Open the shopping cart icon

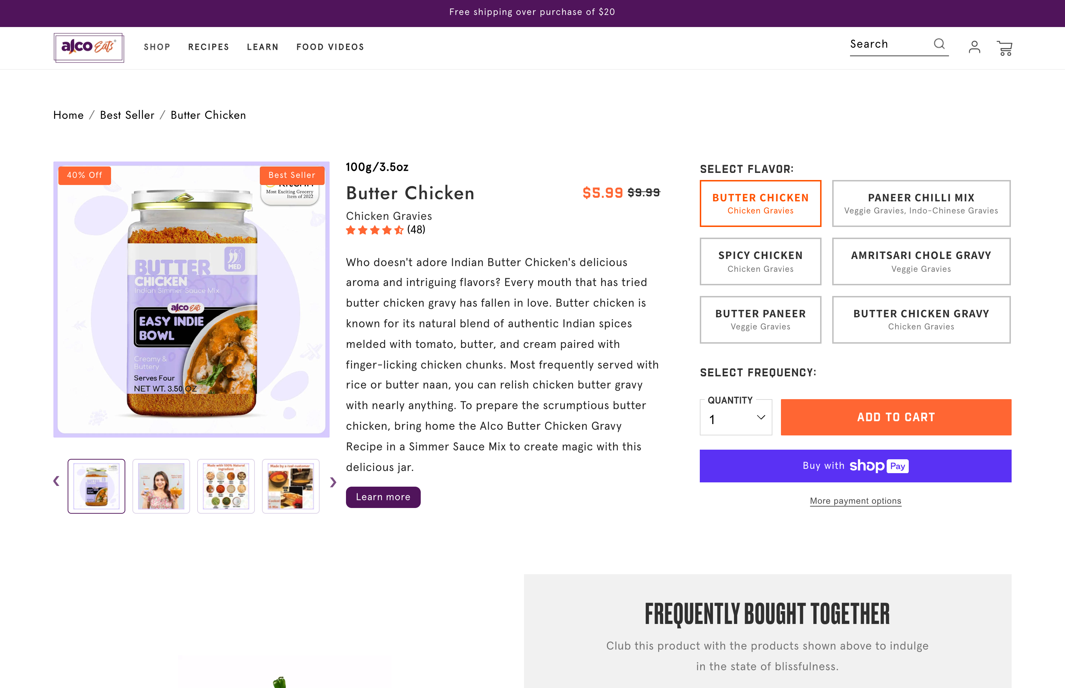point(1004,48)
